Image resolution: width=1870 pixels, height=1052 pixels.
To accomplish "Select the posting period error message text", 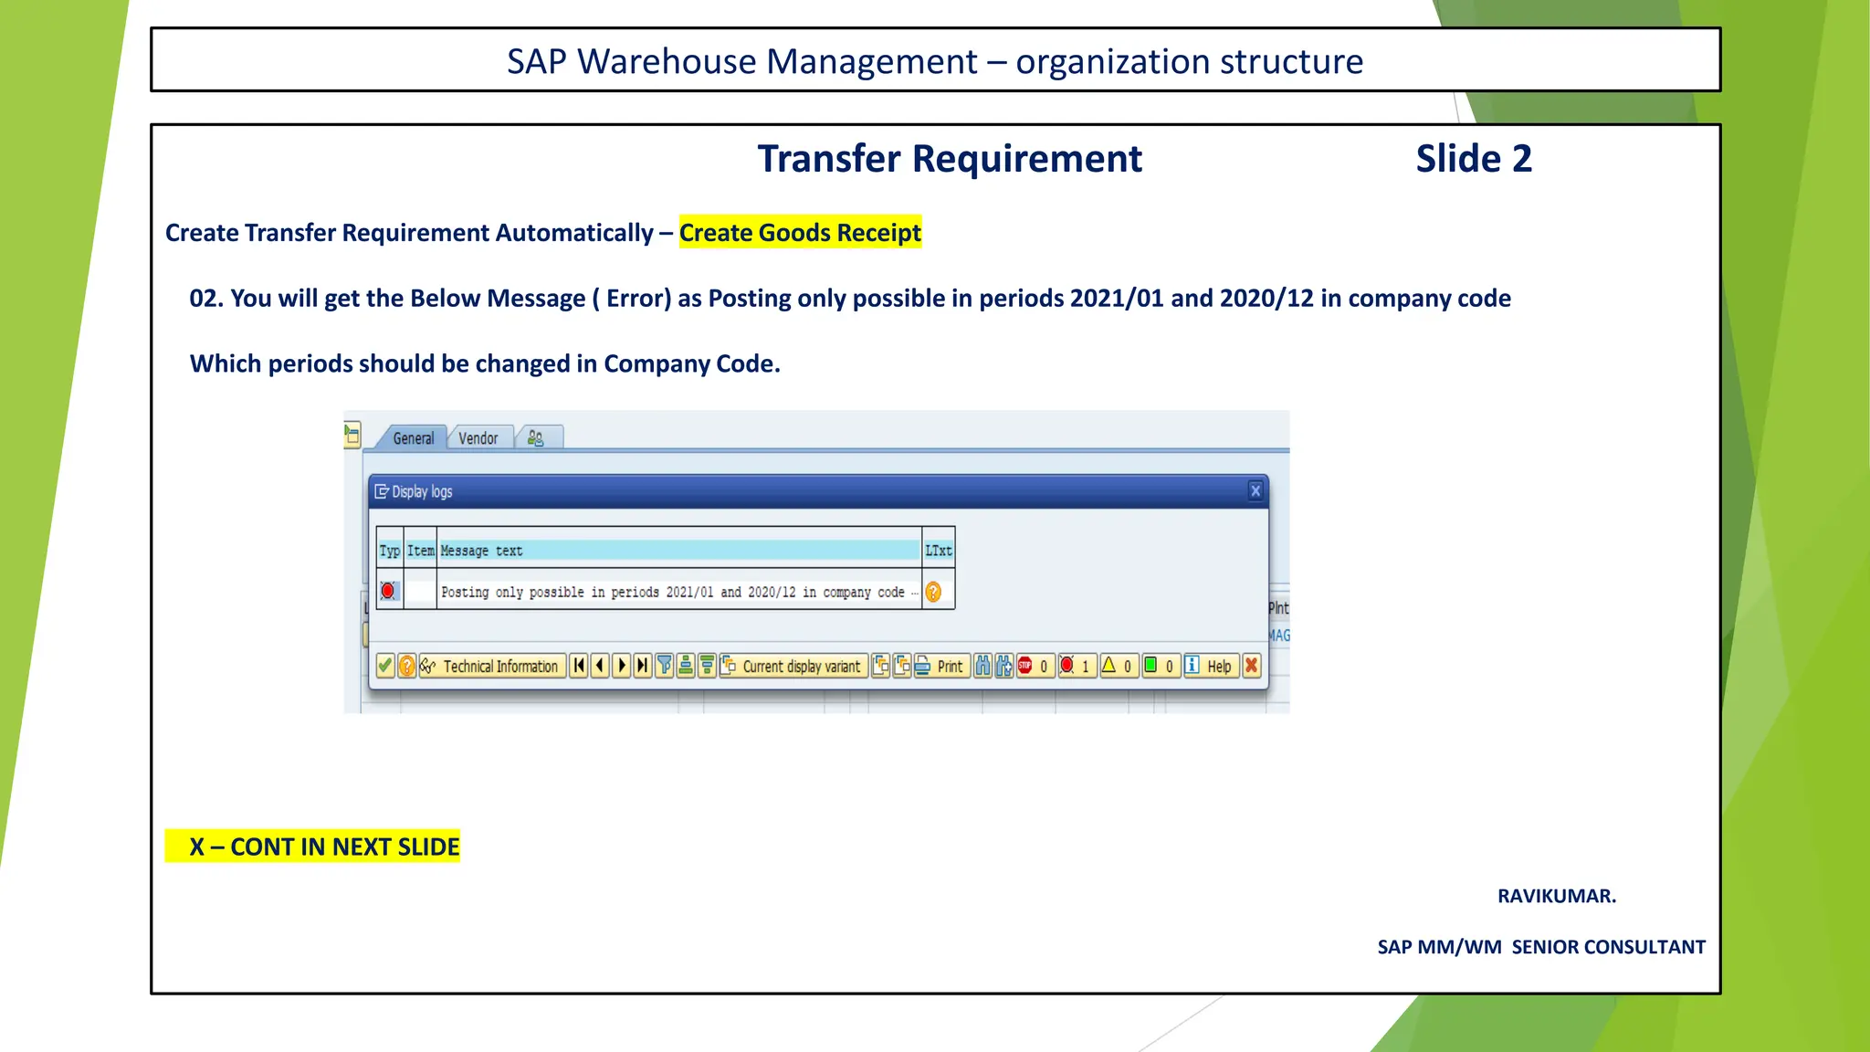I will coord(678,592).
